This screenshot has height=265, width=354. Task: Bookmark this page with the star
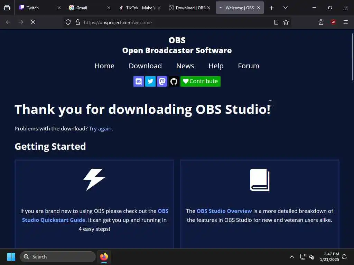(x=286, y=22)
